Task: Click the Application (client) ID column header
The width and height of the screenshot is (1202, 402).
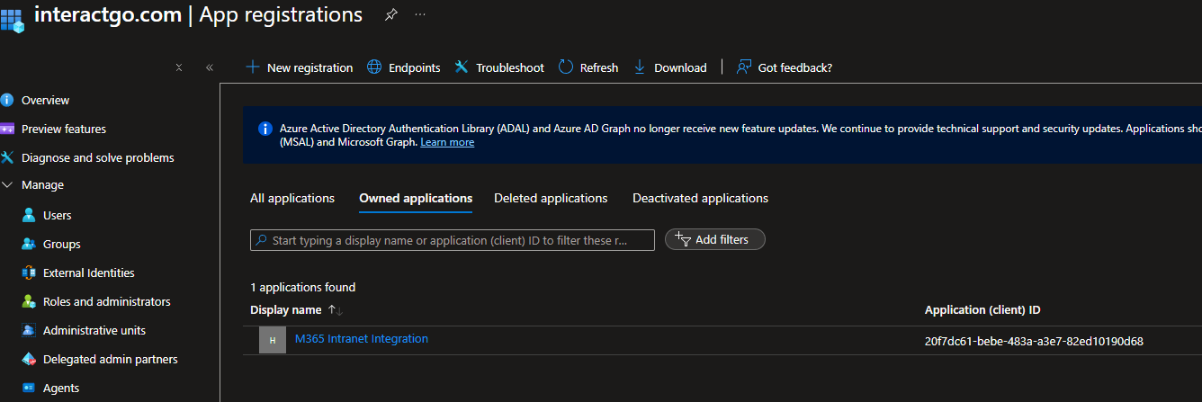Action: (x=982, y=309)
